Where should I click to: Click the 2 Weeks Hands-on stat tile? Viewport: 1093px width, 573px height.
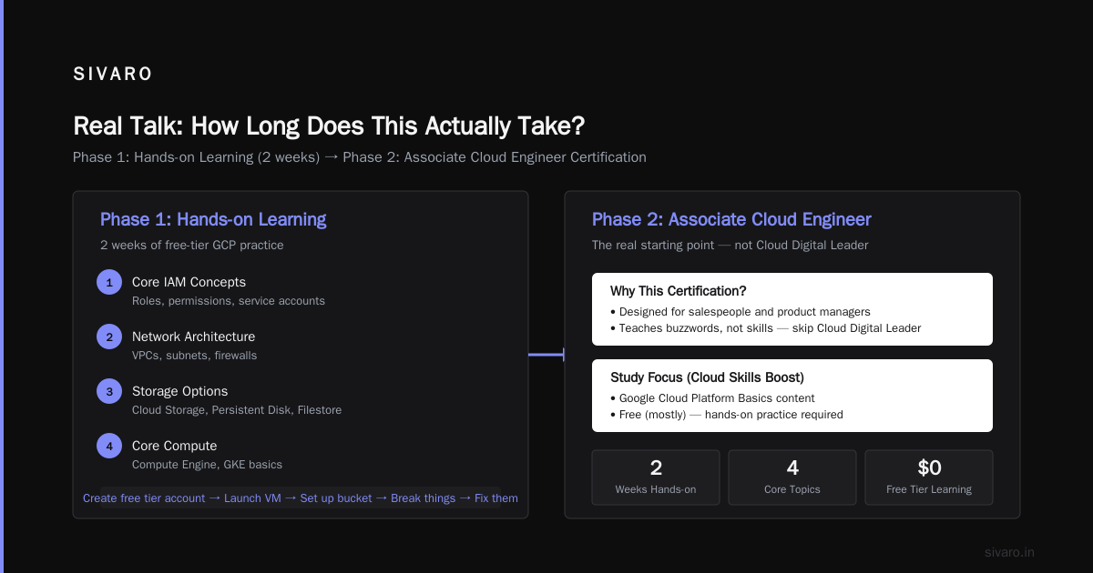tap(656, 477)
